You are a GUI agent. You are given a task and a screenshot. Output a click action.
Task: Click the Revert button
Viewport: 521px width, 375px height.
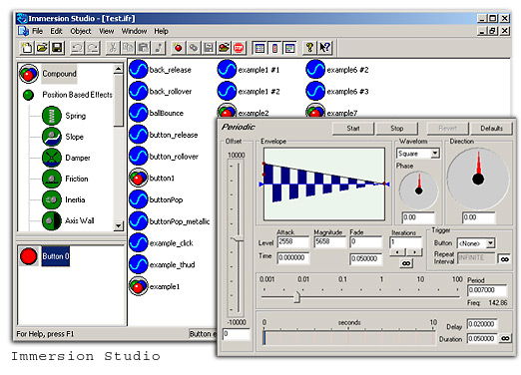pyautogui.click(x=447, y=129)
